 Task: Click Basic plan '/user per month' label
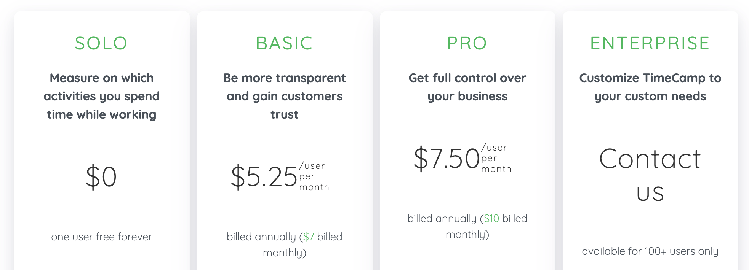coord(314,176)
